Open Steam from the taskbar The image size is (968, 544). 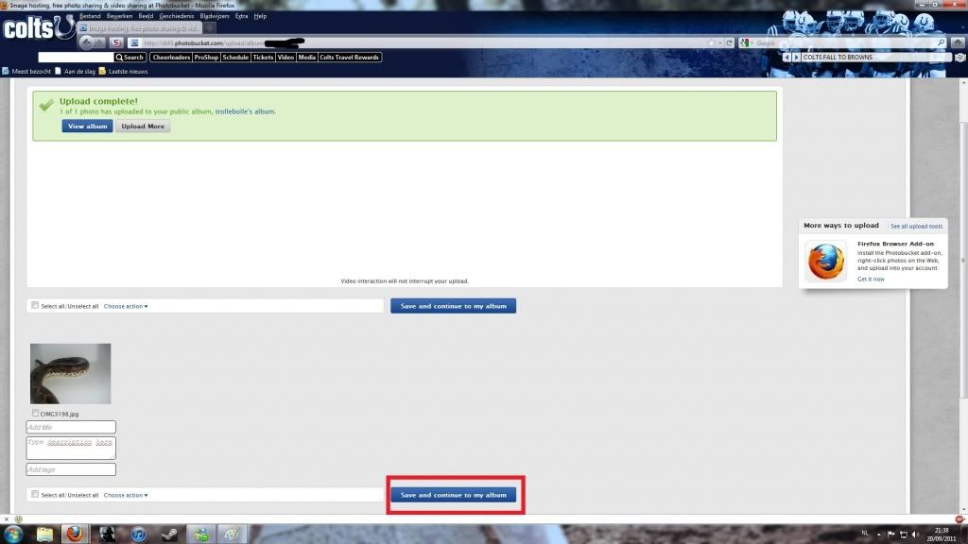pyautogui.click(x=170, y=535)
